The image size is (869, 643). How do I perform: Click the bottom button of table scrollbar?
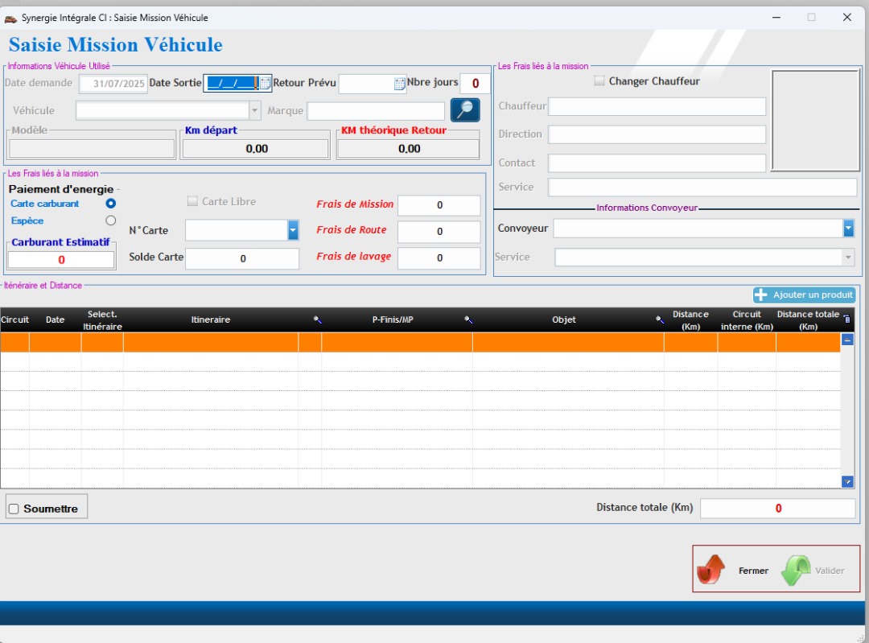coord(847,481)
